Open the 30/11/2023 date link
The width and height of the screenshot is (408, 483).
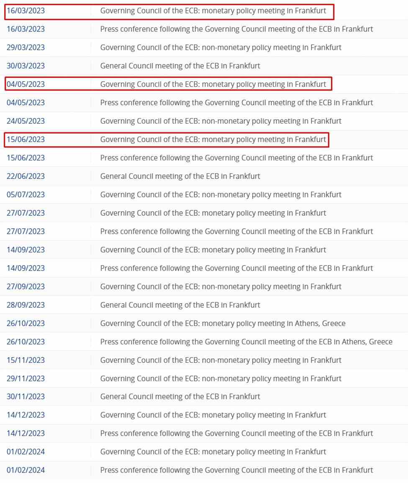point(26,397)
